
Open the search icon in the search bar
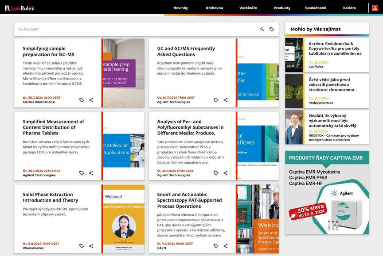click(x=262, y=29)
